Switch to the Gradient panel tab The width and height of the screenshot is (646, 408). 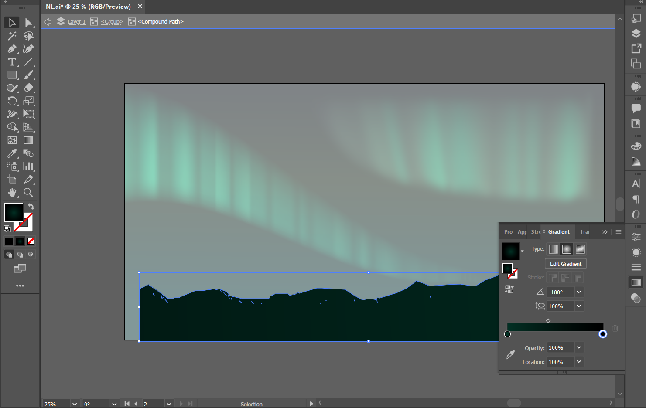559,232
